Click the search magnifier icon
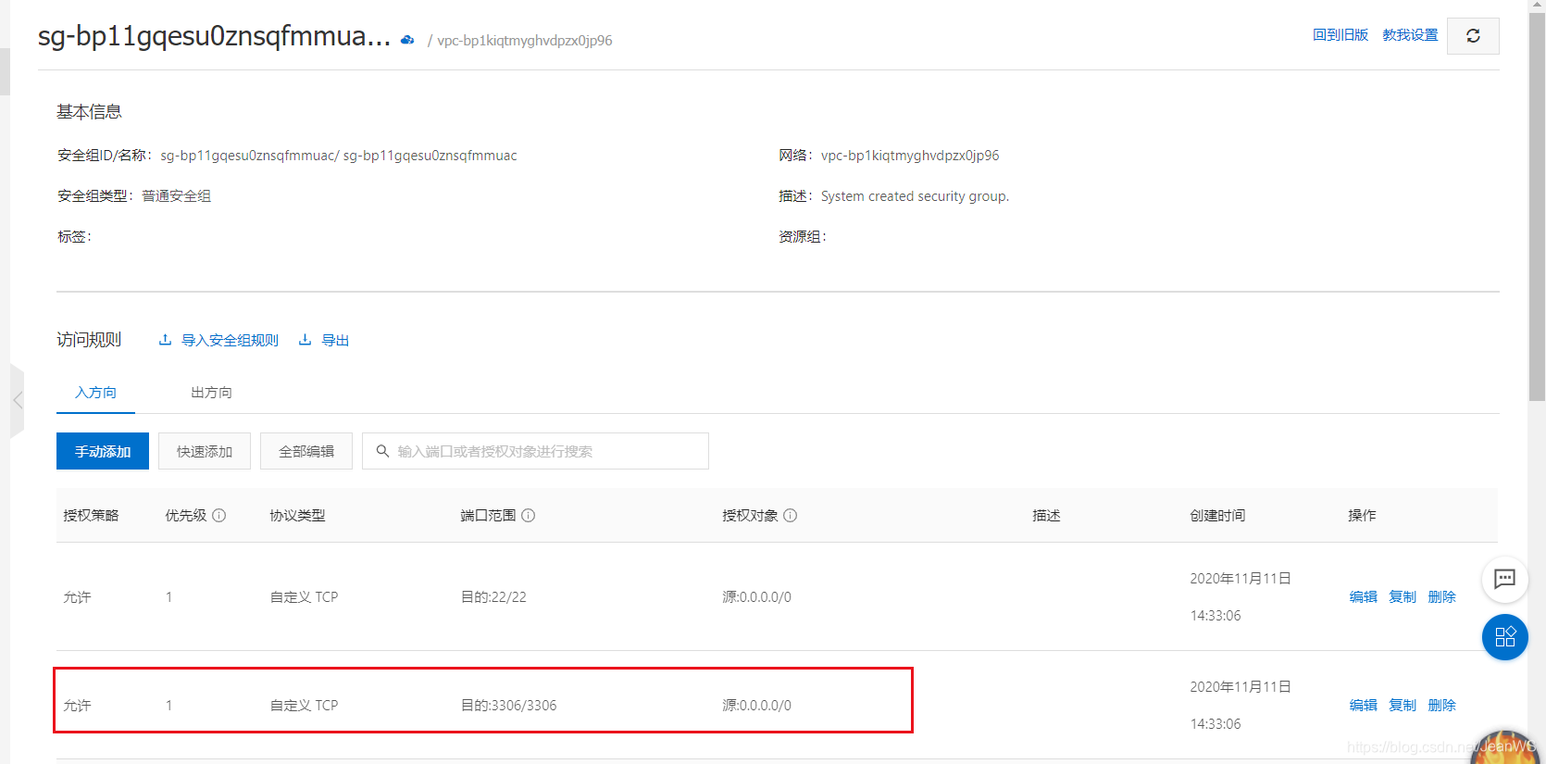Viewport: 1546px width, 764px height. tap(382, 451)
